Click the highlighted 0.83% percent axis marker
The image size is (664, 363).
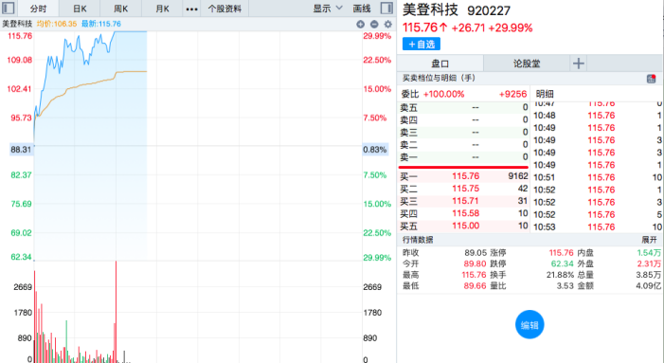coord(375,150)
